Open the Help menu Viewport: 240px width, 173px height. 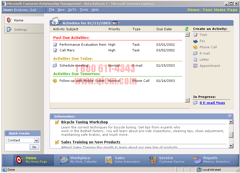(x=95, y=10)
